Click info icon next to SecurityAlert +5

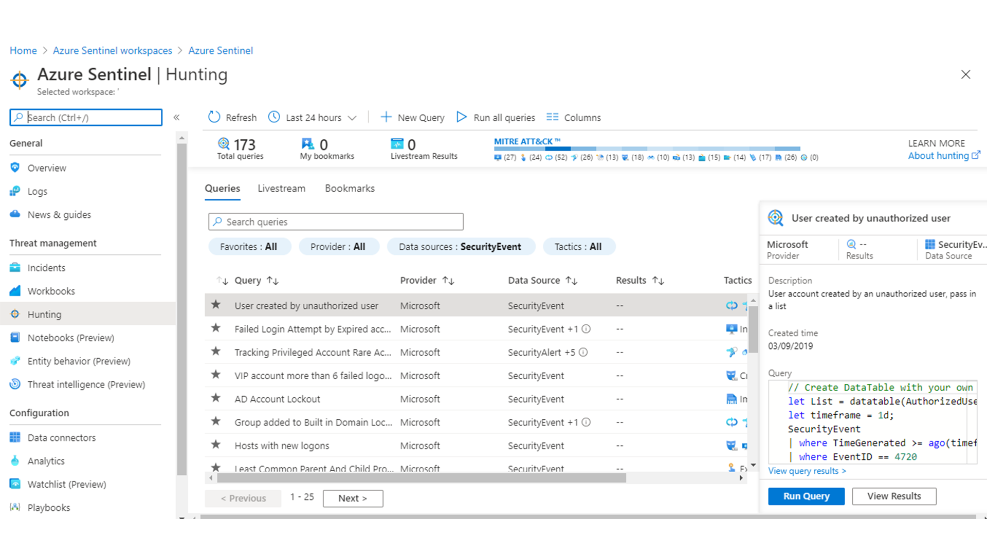pos(583,353)
